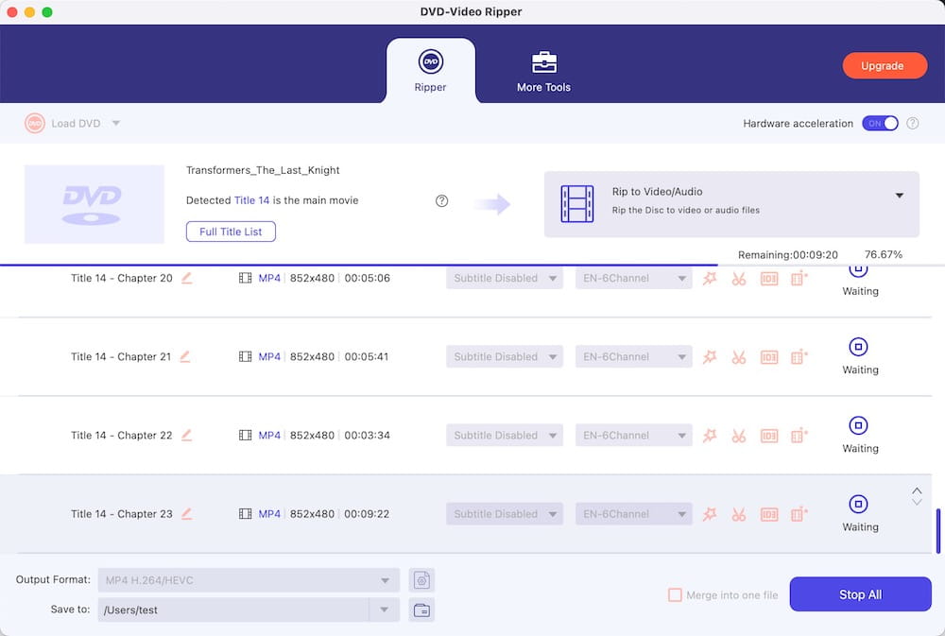
Task: Open the EN-6Channel dropdown for Chapter 20
Action: tap(633, 278)
